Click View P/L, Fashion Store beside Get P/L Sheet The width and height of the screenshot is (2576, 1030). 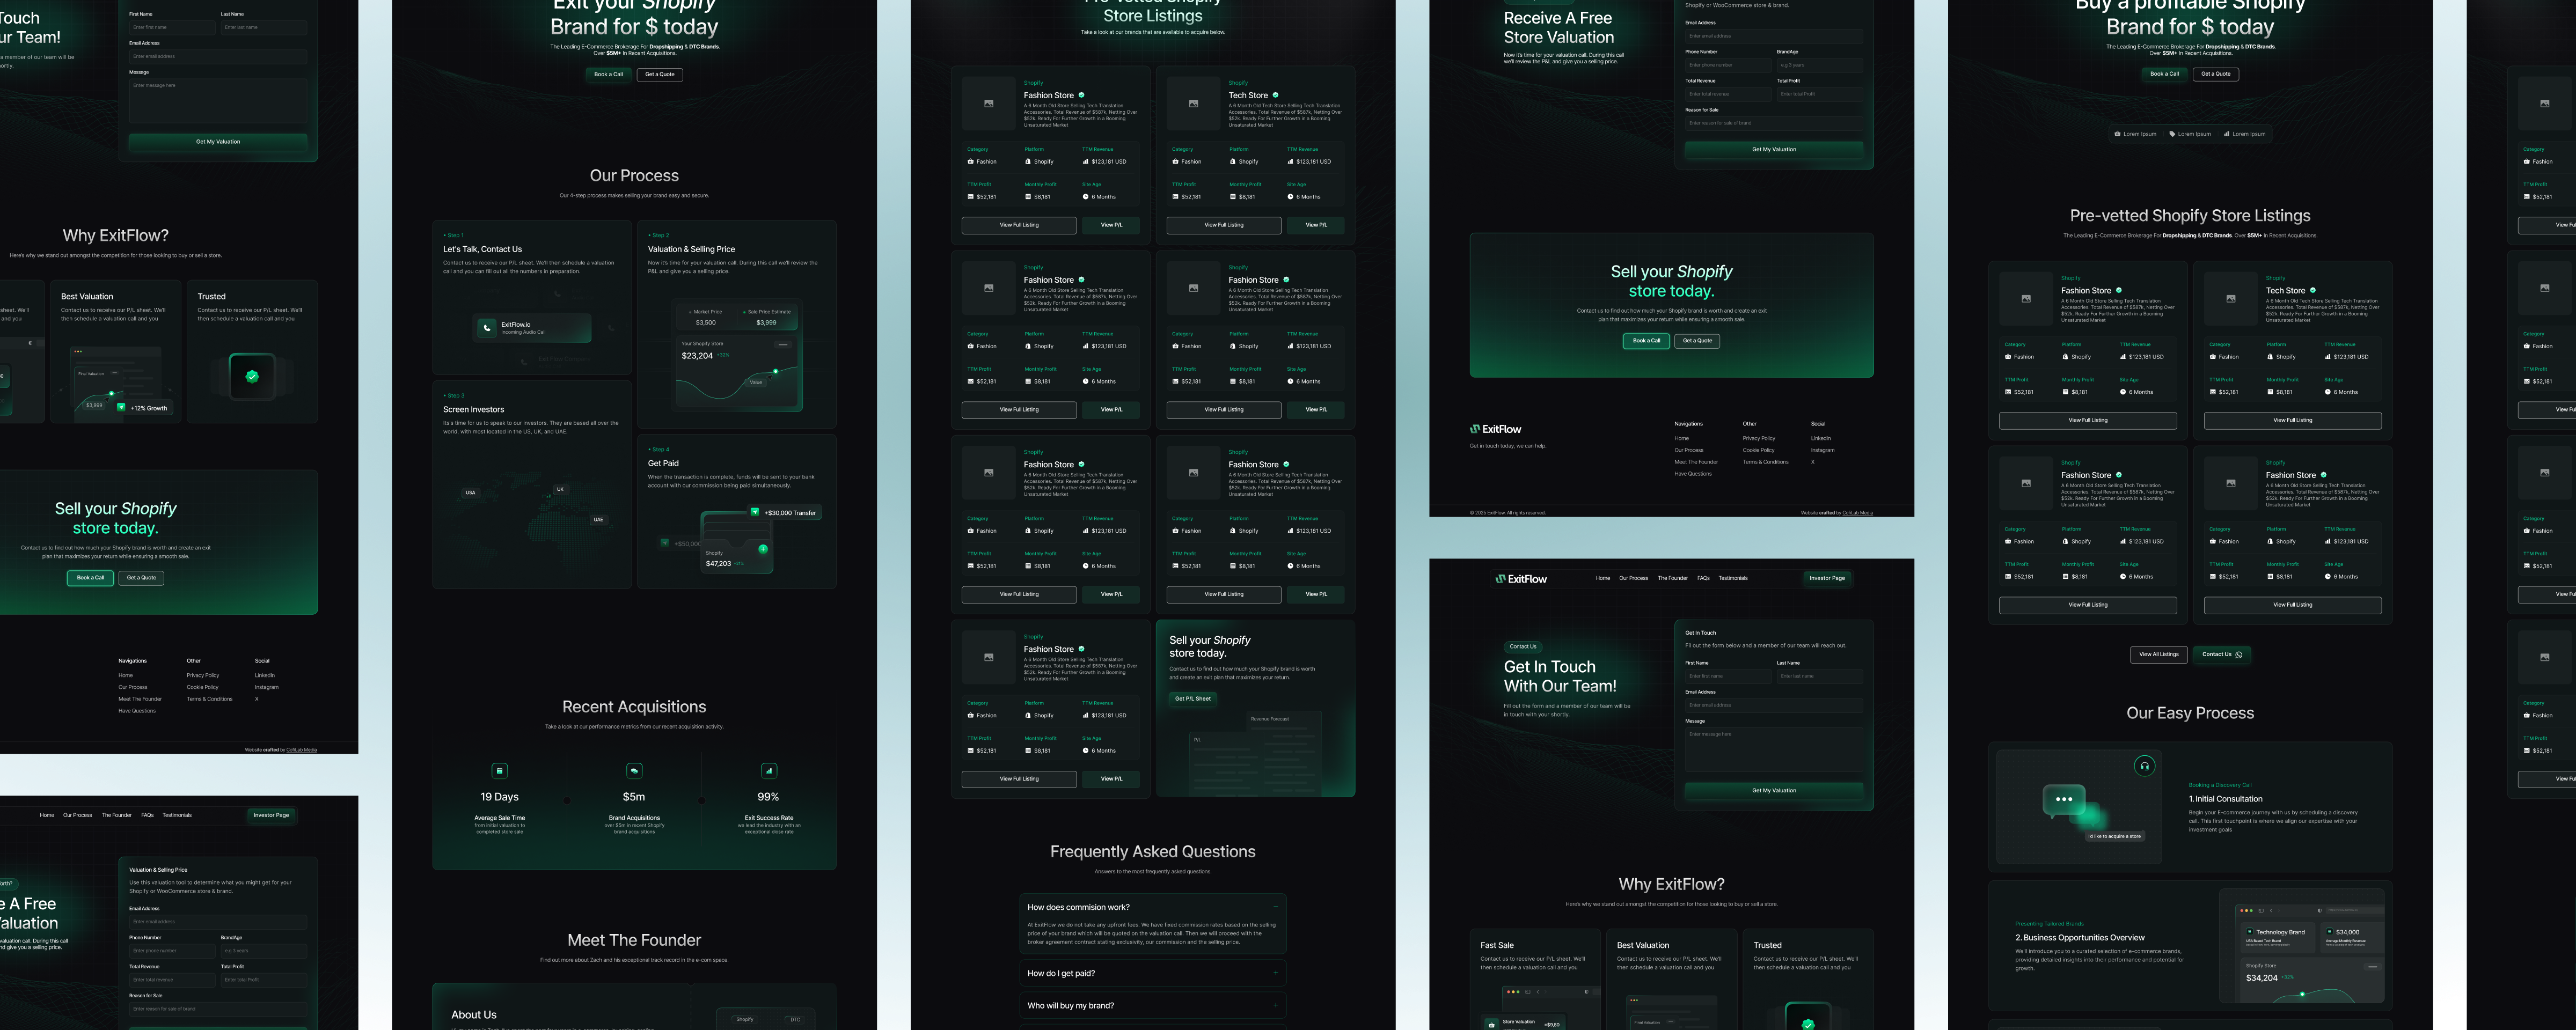1111,779
